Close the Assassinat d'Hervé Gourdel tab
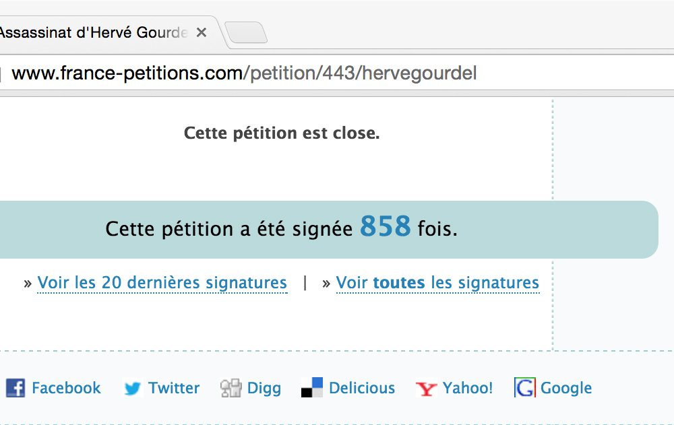 point(201,32)
